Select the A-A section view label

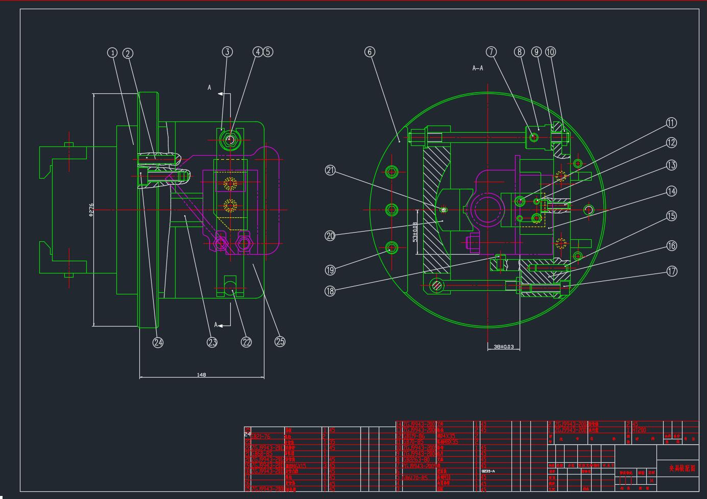coord(478,68)
